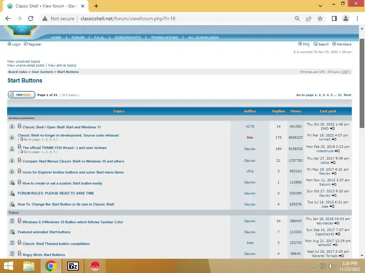The height and width of the screenshot is (273, 365).
Task: Close the Classic Shell browser tab
Action: click(83, 6)
